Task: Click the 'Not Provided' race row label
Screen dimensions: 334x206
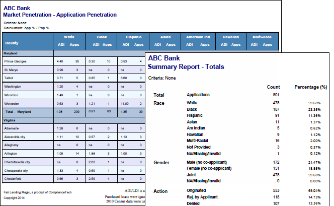Action: pyautogui.click(x=199, y=148)
